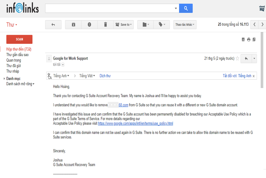Expand the Danh mục section in sidebar
266x178 pixels.
click(13, 79)
